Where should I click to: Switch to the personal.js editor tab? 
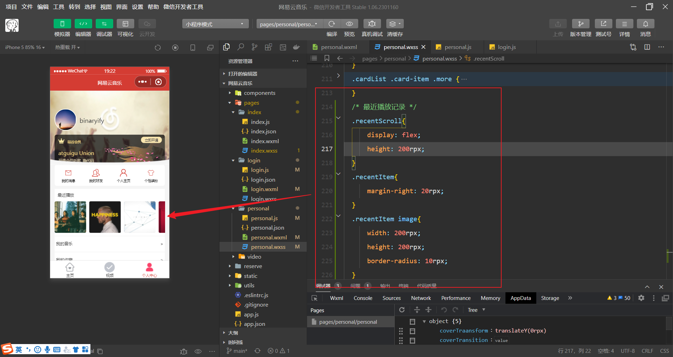click(457, 47)
